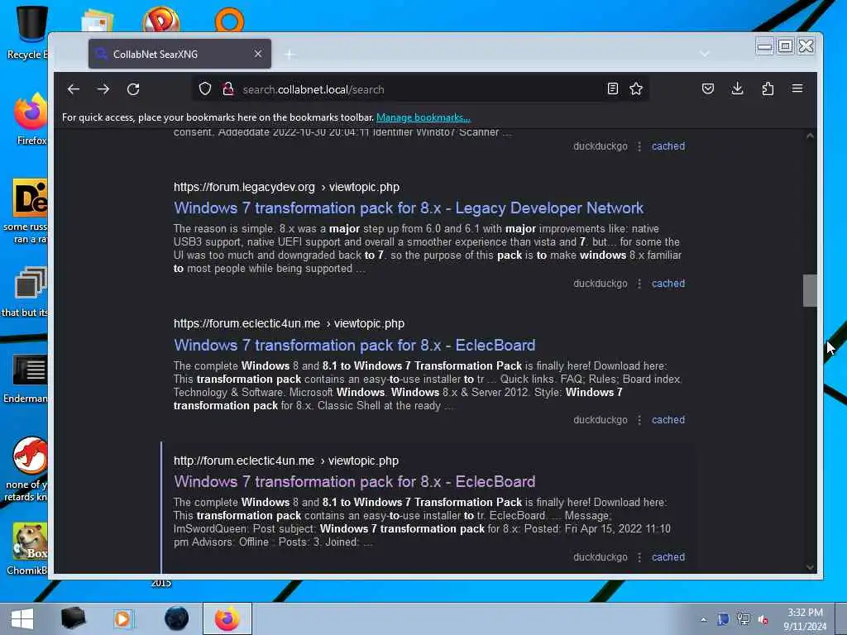Open the extensions puzzle icon
This screenshot has height=635, width=847.
tap(768, 88)
